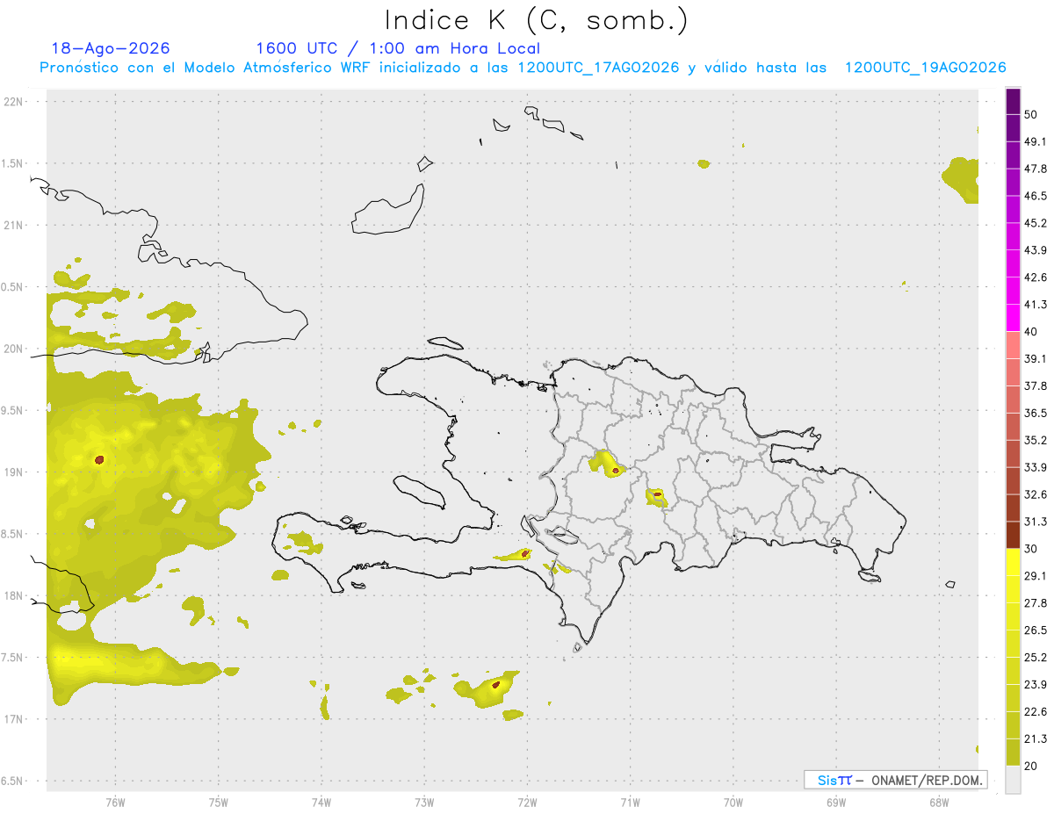Click the "71W" longitude axis label
Viewport: 1054px width, 814px height.
tap(630, 803)
